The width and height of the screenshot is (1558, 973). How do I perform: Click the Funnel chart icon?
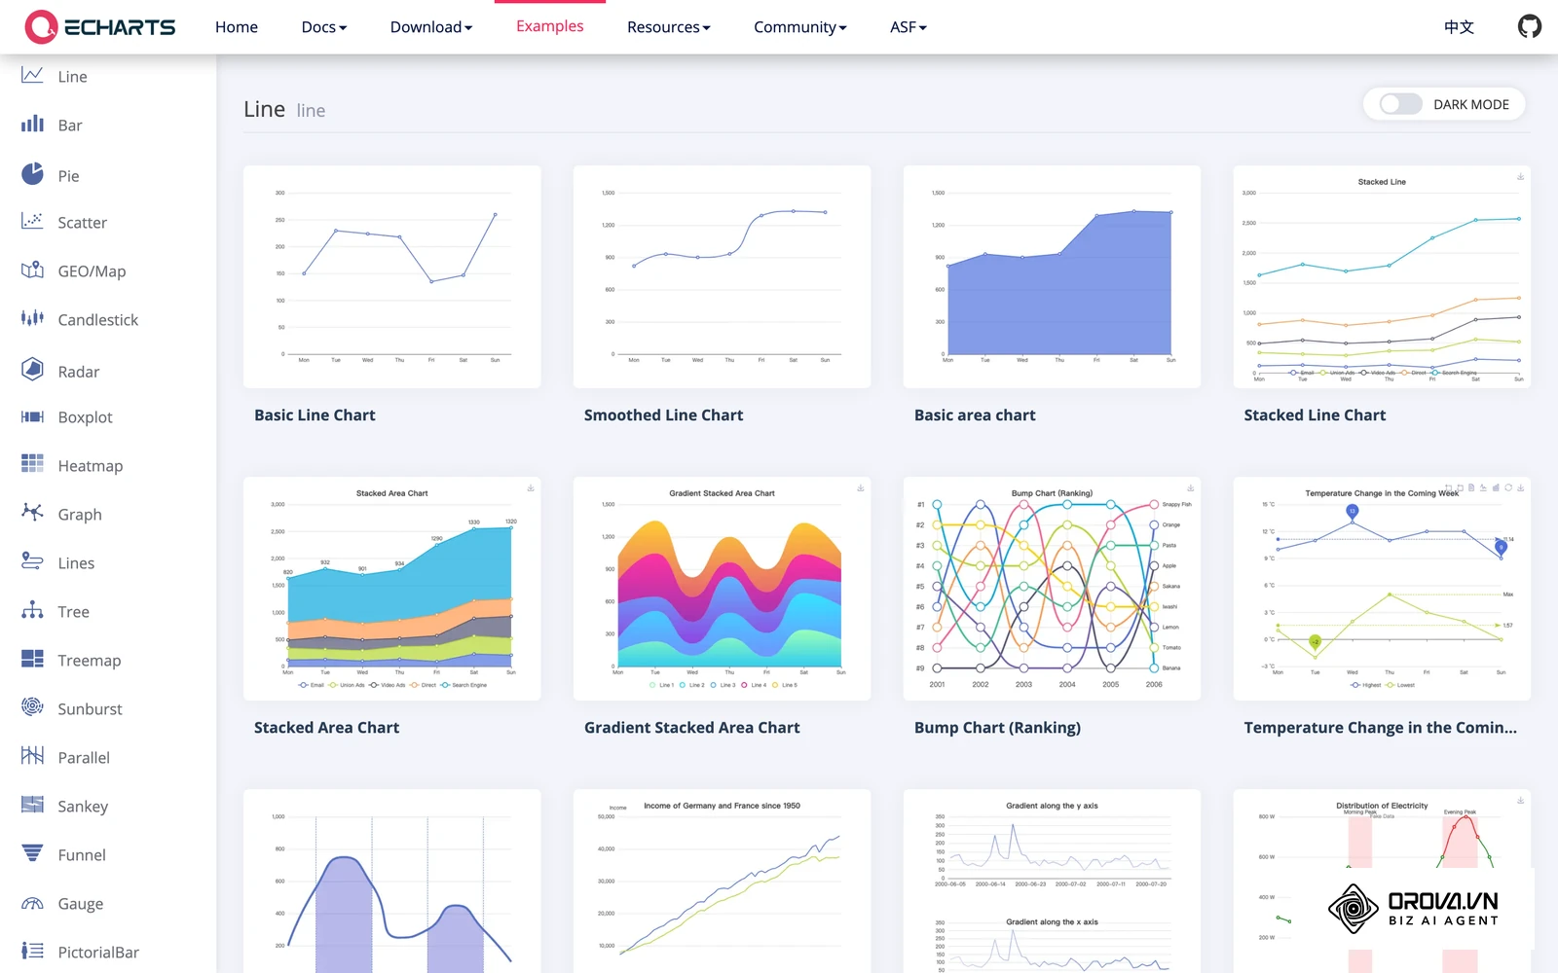click(32, 853)
